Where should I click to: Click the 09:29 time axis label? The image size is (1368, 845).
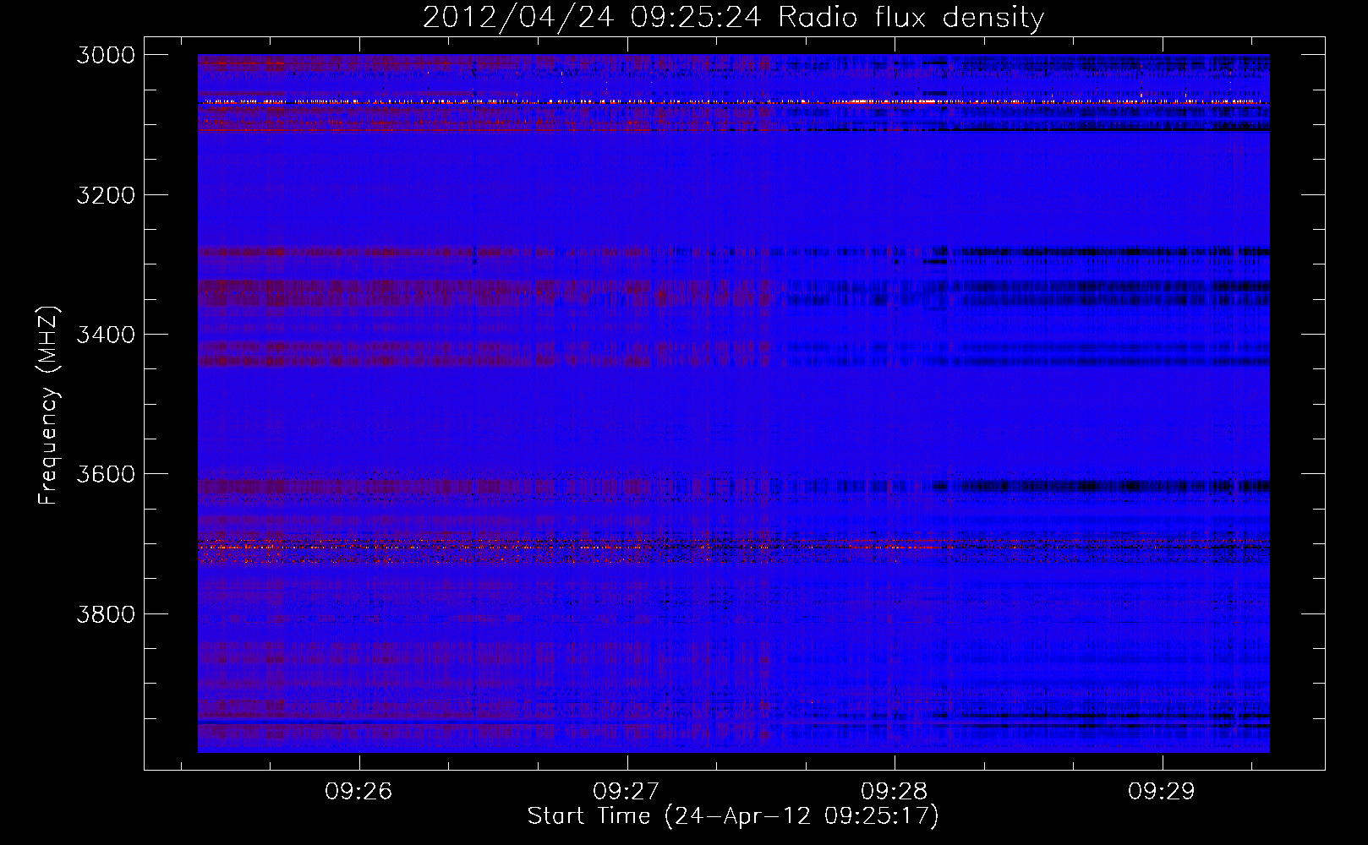1162,791
